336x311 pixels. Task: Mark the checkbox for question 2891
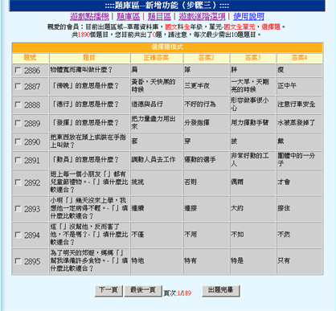click(x=18, y=160)
